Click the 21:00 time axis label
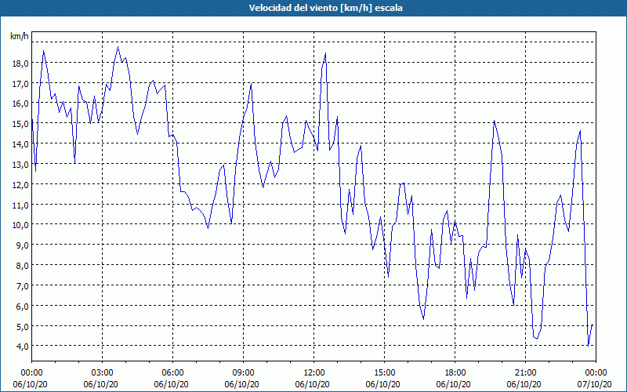The height and width of the screenshot is (392, 627). 525,373
